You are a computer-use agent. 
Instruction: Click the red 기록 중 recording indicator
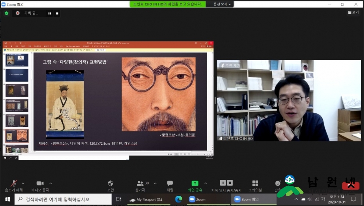[x=17, y=13]
